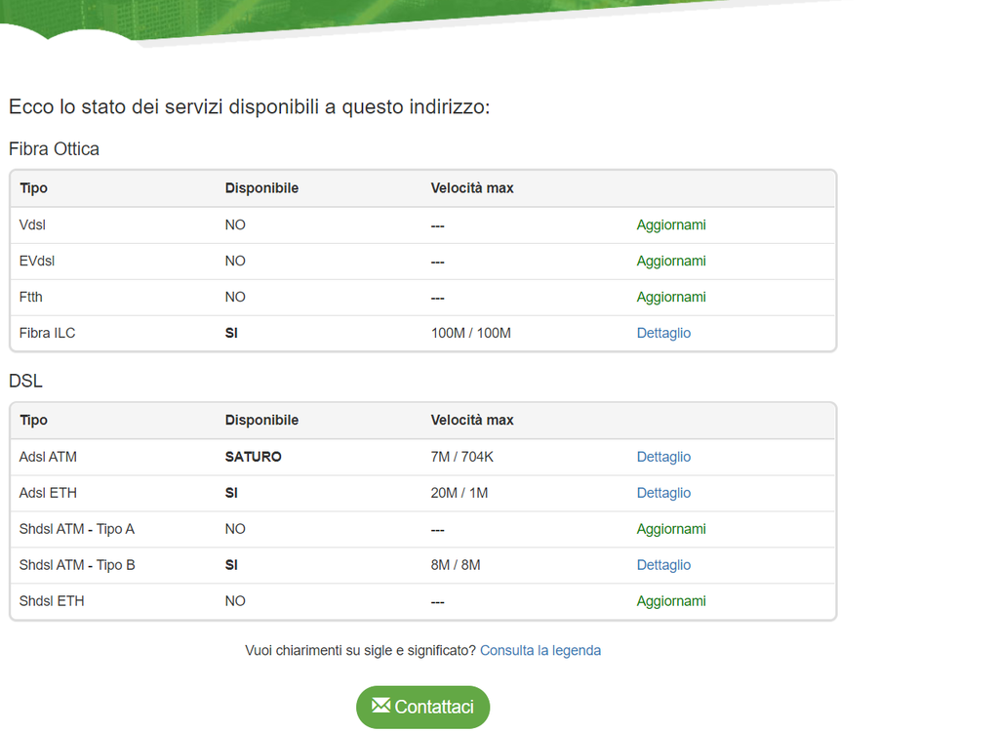This screenshot has height=732, width=999.
Task: Click Aggiornami for Shdsl ATM - Tipo A
Action: (671, 529)
